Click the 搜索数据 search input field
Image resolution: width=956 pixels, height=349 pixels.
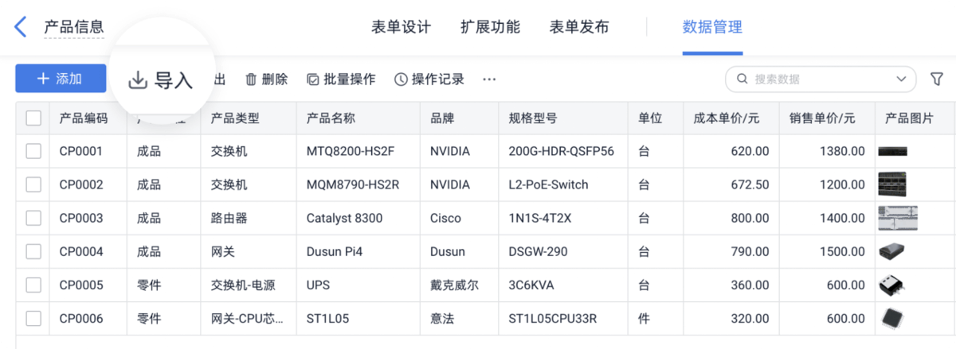pos(820,79)
